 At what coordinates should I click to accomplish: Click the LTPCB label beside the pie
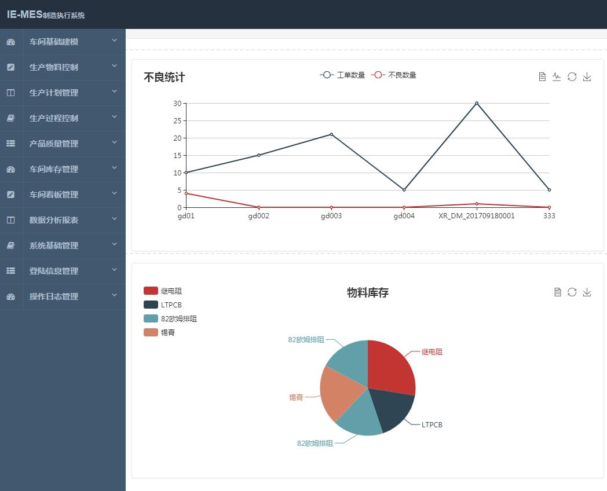432,424
